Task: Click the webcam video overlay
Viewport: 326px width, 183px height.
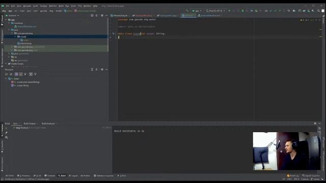Action: tap(286, 151)
